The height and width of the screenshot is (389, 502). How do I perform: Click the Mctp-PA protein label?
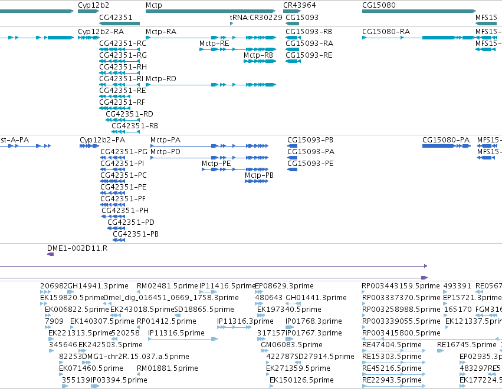(x=166, y=140)
